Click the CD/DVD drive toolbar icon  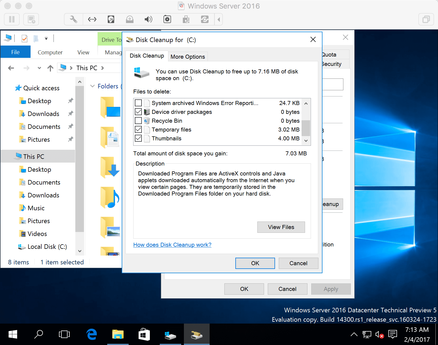pos(130,19)
